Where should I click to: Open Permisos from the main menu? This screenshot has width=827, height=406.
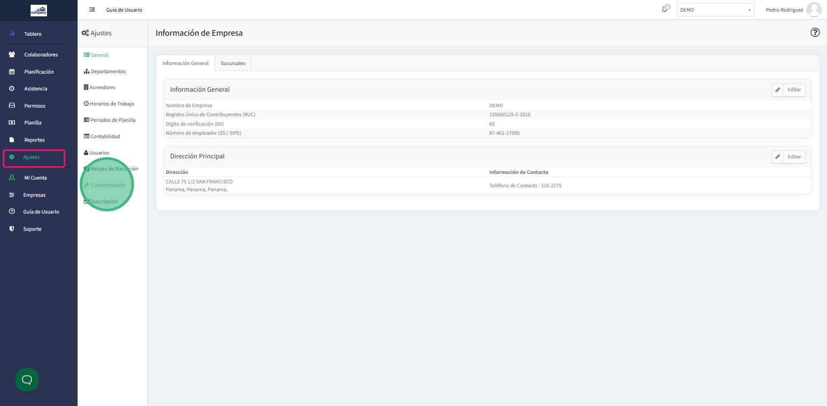(x=34, y=106)
